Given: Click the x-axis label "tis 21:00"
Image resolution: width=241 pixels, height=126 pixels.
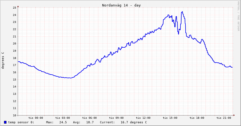Looking at the screenshot, I should pyautogui.click(x=224, y=118).
